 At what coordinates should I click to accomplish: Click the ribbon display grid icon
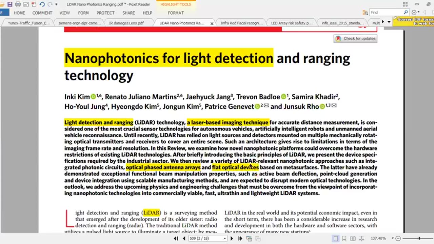[x=405, y=4]
